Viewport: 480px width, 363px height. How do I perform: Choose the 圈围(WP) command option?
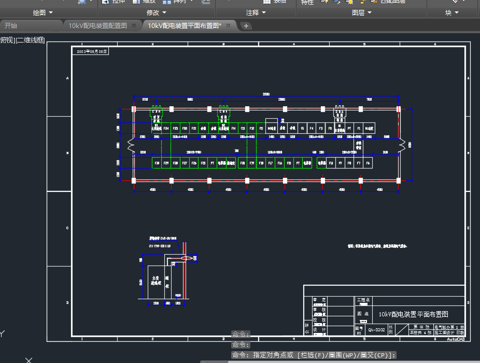[x=344, y=355]
